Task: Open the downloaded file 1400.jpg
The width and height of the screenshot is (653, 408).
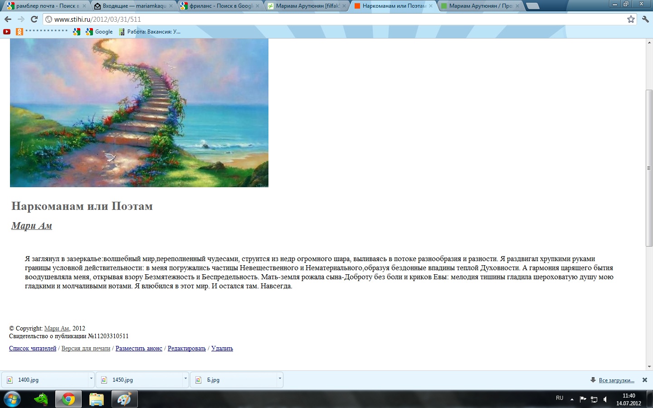Action: coord(45,380)
